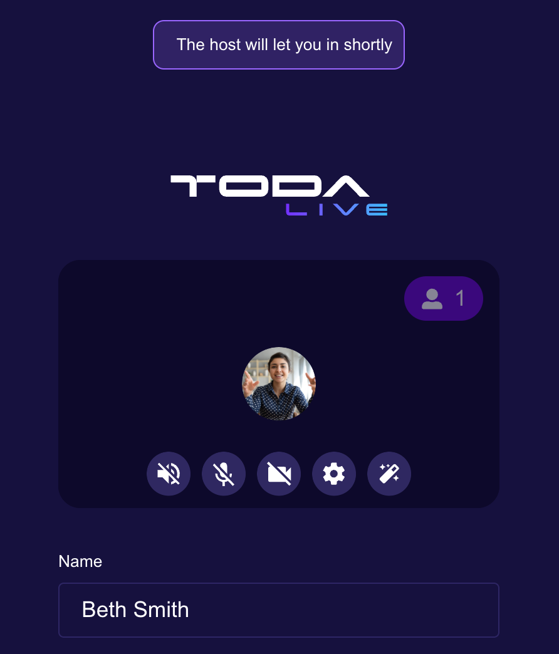Open the settings gear
Screen dimensions: 559x654
(334, 474)
